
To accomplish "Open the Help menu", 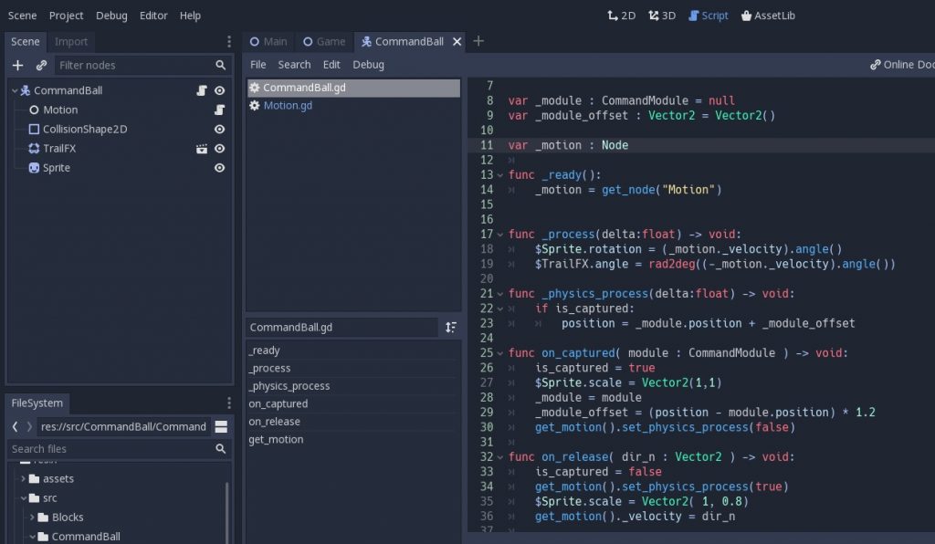I will point(190,16).
